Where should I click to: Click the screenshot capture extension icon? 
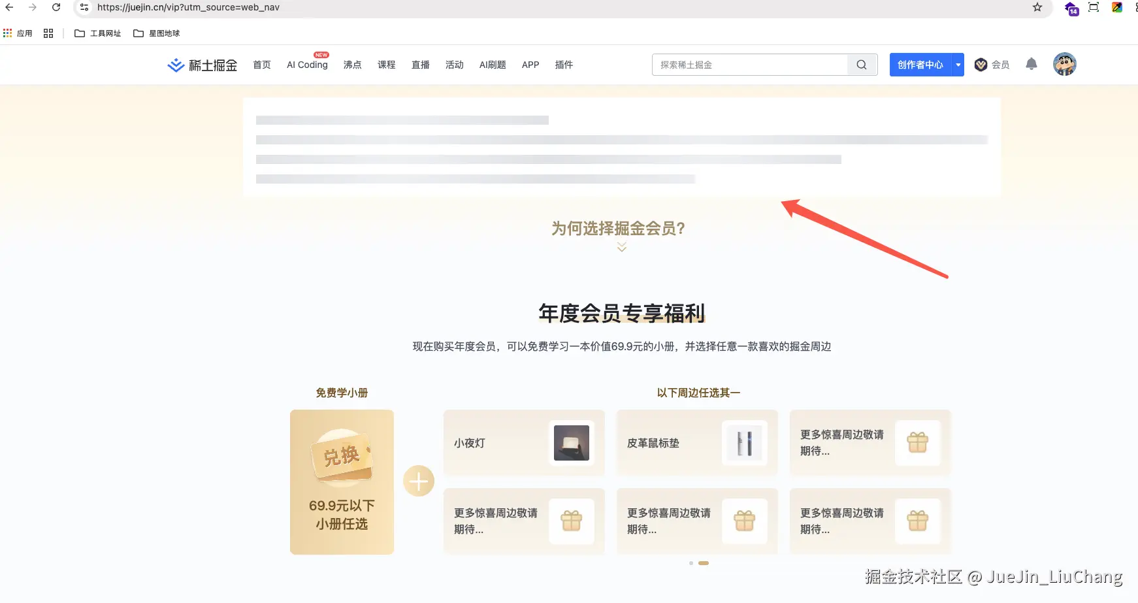click(x=1093, y=8)
